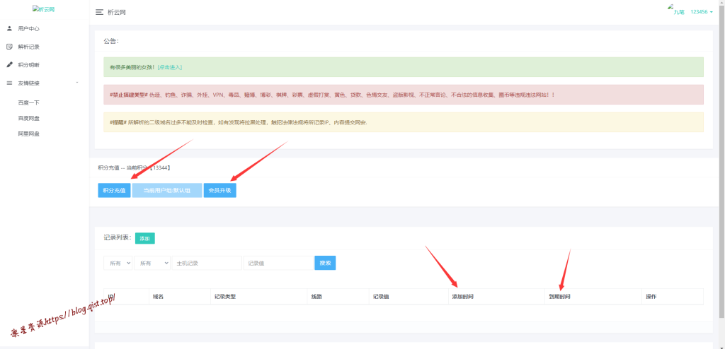Open the 123456 account dropdown
The width and height of the screenshot is (725, 349).
[701, 12]
